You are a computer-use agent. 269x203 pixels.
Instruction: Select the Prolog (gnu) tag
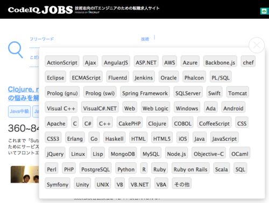(x=62, y=92)
